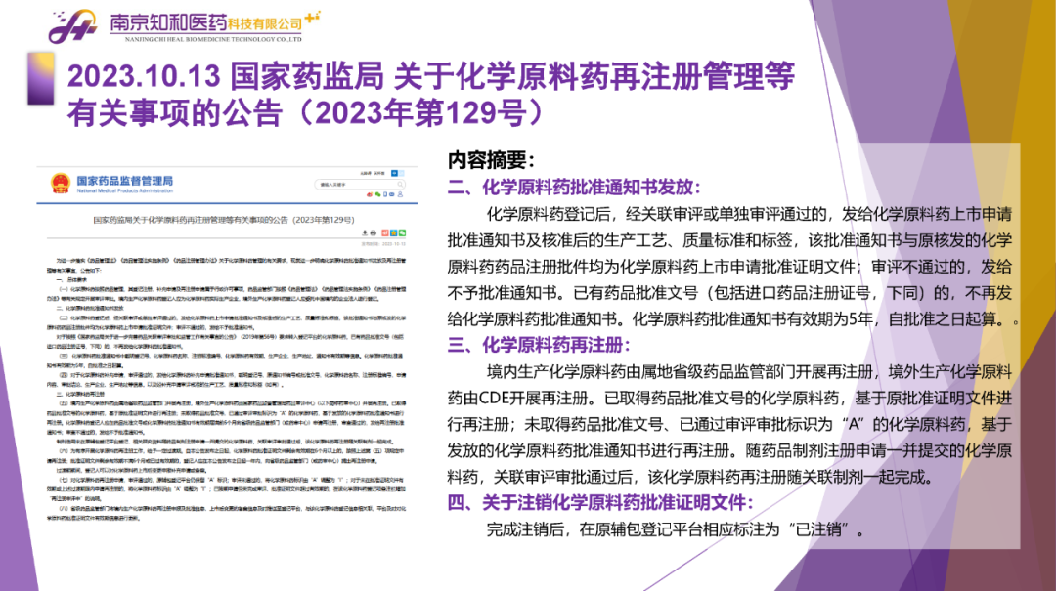
Task: Select the 内容摘要 heading
Action: pos(490,160)
